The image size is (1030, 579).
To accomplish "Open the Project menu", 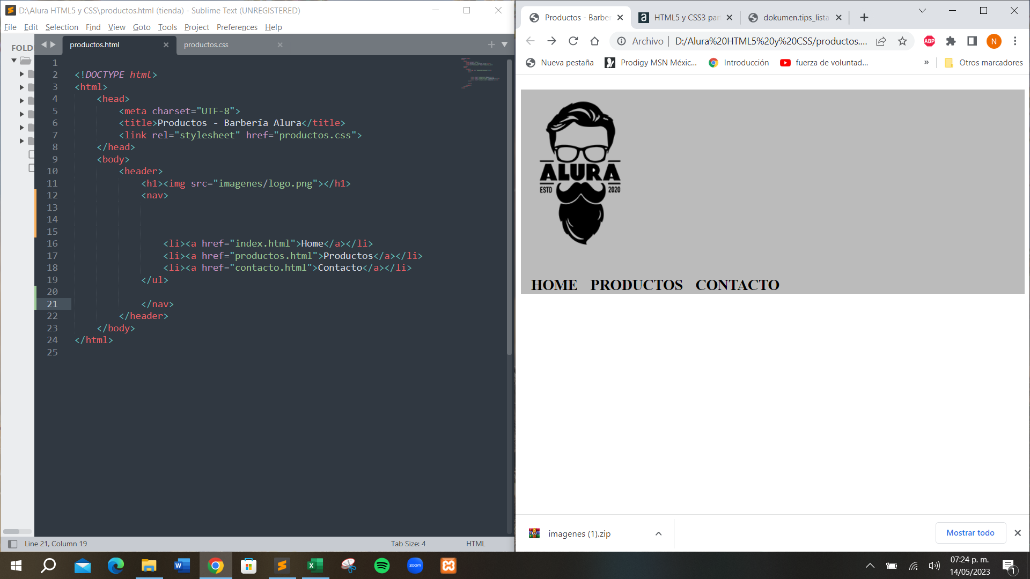I will pyautogui.click(x=197, y=27).
